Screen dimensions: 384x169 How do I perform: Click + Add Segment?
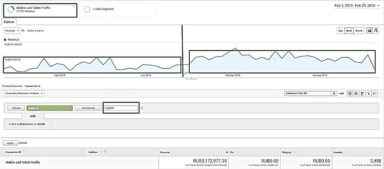coord(103,9)
